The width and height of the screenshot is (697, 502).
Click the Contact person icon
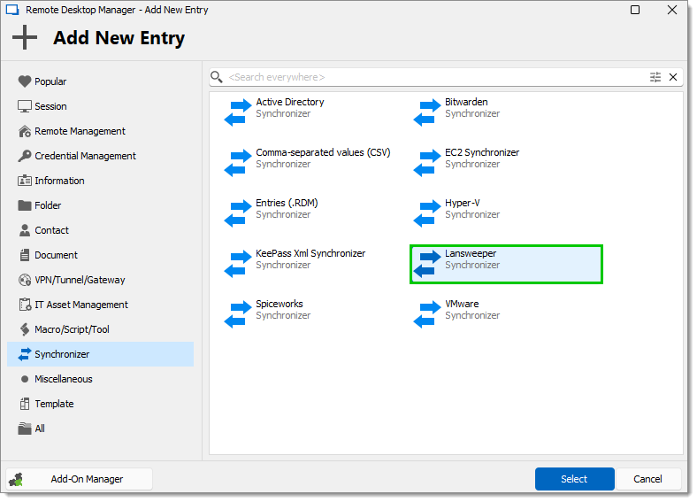(25, 230)
